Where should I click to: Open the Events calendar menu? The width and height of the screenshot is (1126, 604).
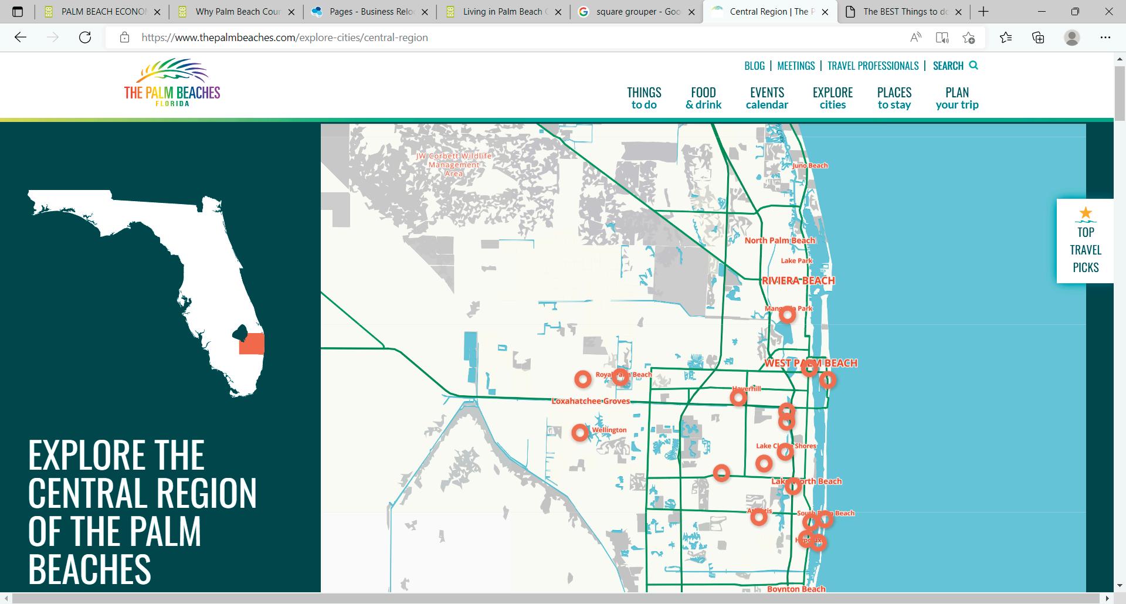(767, 98)
